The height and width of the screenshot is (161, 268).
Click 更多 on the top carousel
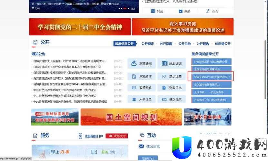coord(134,9)
